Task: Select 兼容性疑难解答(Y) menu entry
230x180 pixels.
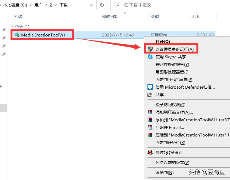Action: pyautogui.click(x=172, y=65)
